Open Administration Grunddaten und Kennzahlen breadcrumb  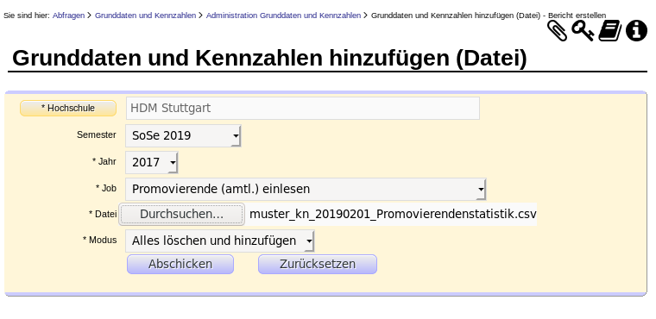(283, 16)
